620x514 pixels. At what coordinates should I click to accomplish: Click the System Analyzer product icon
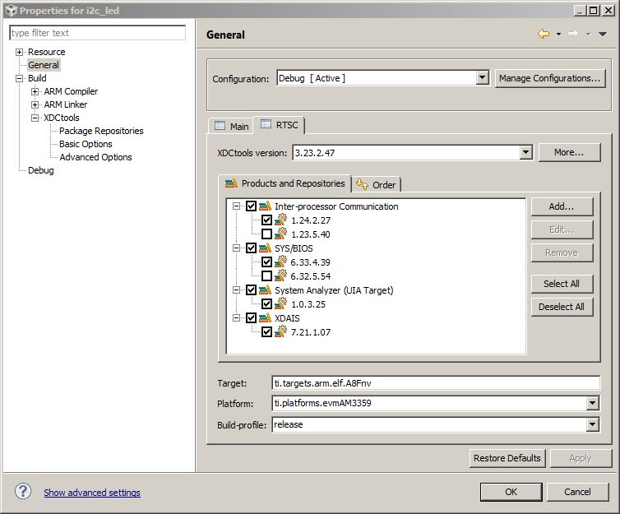pos(265,289)
